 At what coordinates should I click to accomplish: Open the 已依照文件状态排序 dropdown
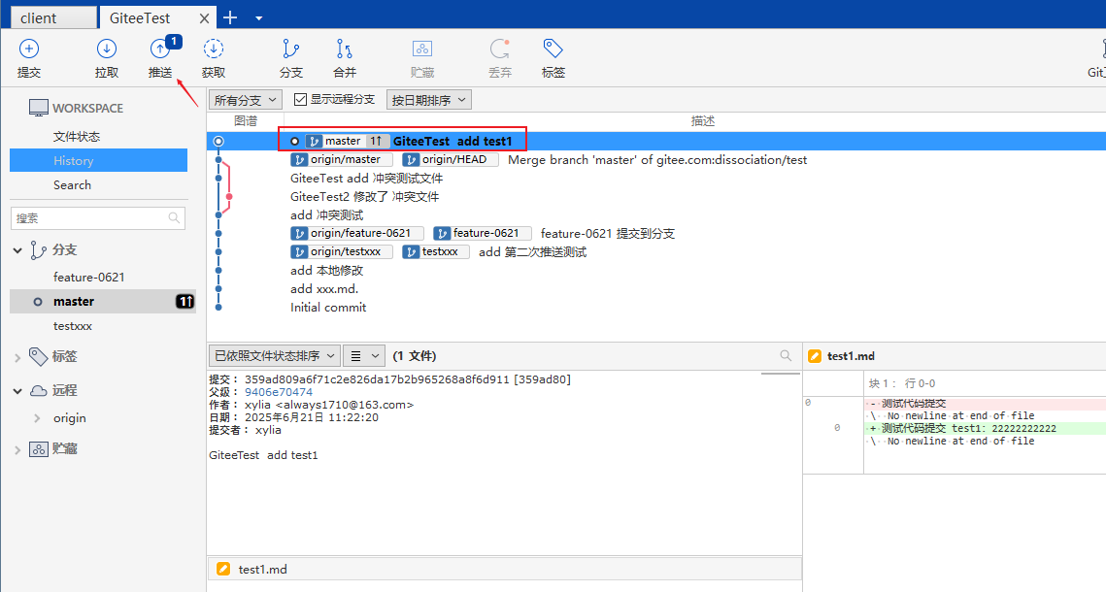tap(275, 356)
